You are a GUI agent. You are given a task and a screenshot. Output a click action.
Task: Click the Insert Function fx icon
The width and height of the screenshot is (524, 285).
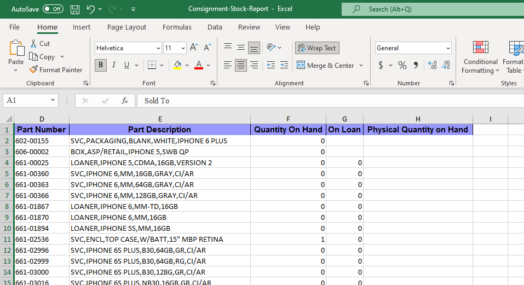(125, 101)
